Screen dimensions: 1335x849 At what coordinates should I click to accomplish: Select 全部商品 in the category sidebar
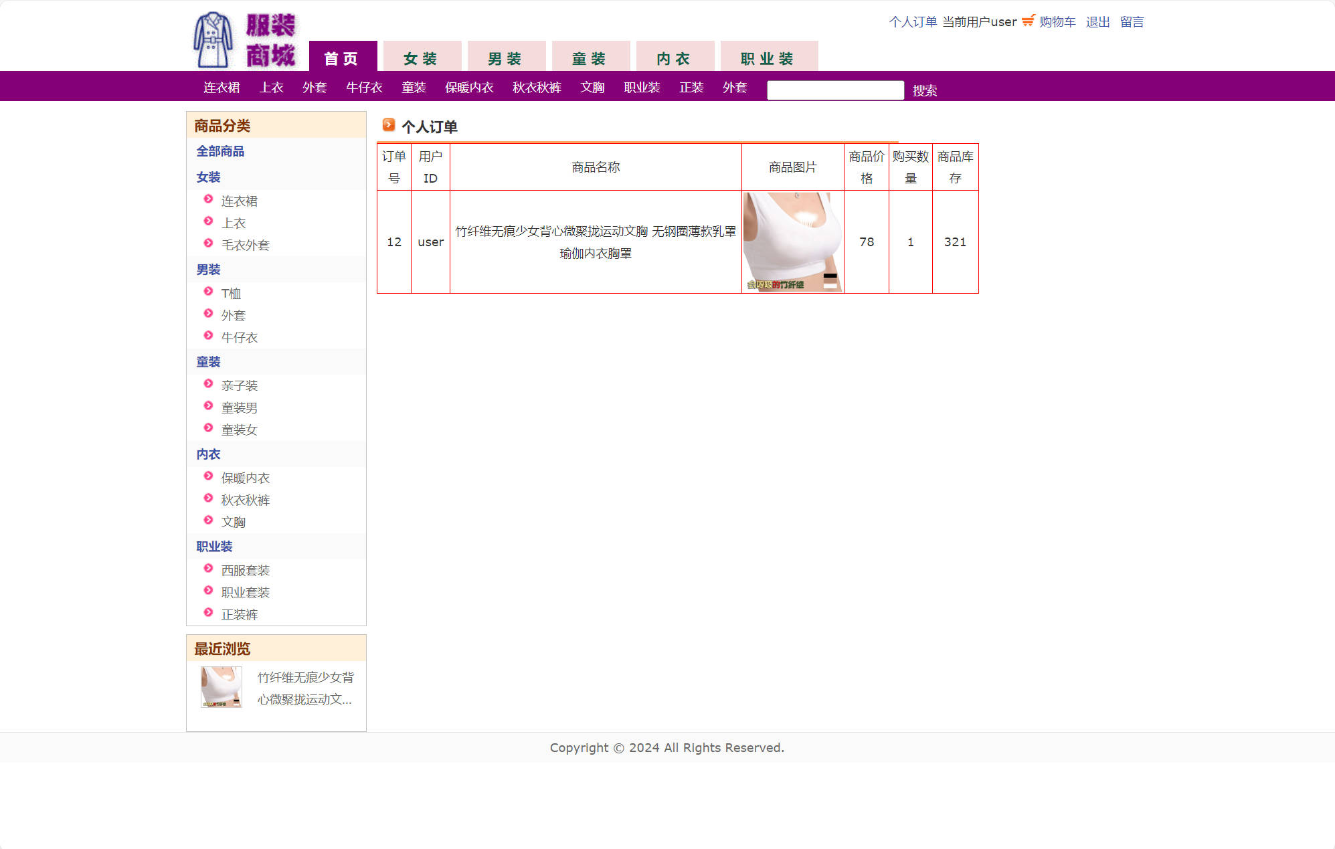coord(220,151)
